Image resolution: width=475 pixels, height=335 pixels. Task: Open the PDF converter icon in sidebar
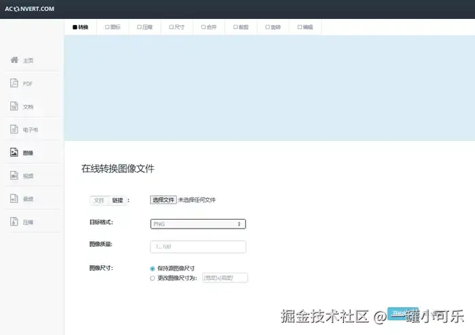click(x=14, y=83)
